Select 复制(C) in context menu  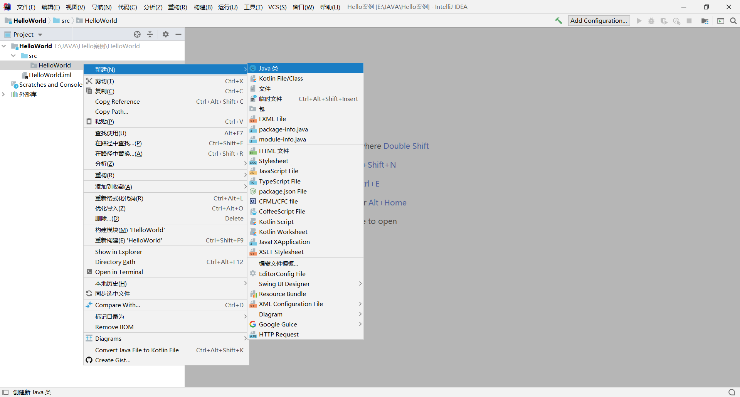pos(166,91)
